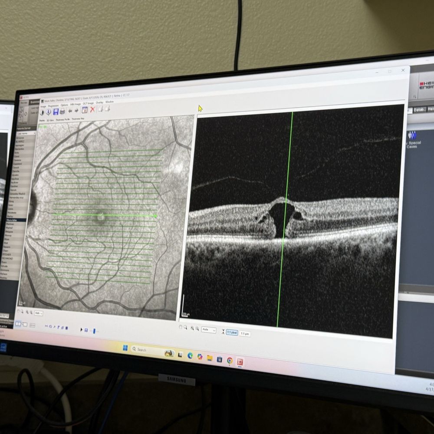The width and height of the screenshot is (434, 434).
Task: Open the Progression menu
Action: [x=53, y=106]
